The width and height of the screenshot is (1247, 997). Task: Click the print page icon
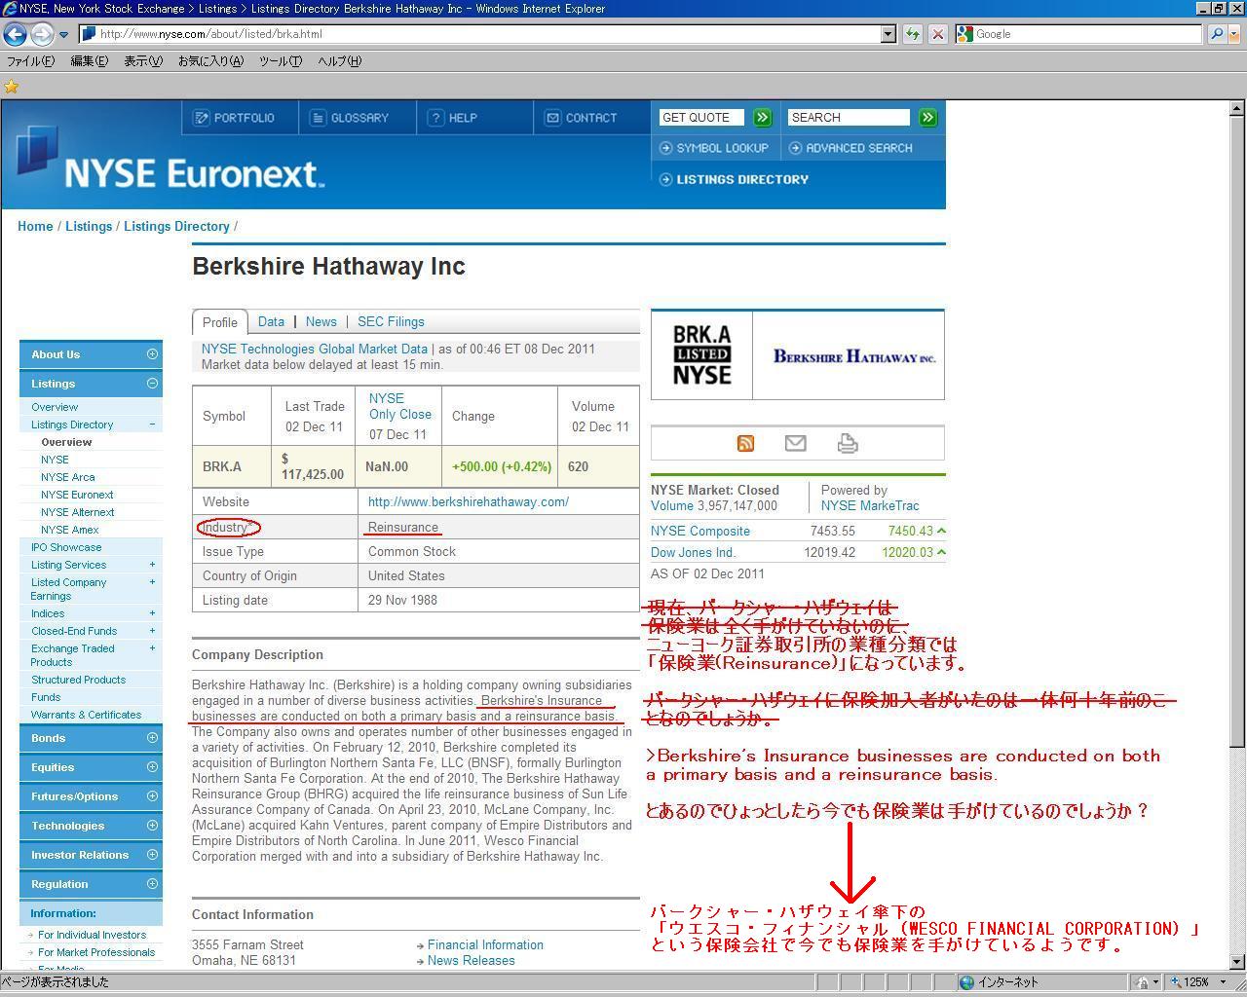click(x=848, y=443)
